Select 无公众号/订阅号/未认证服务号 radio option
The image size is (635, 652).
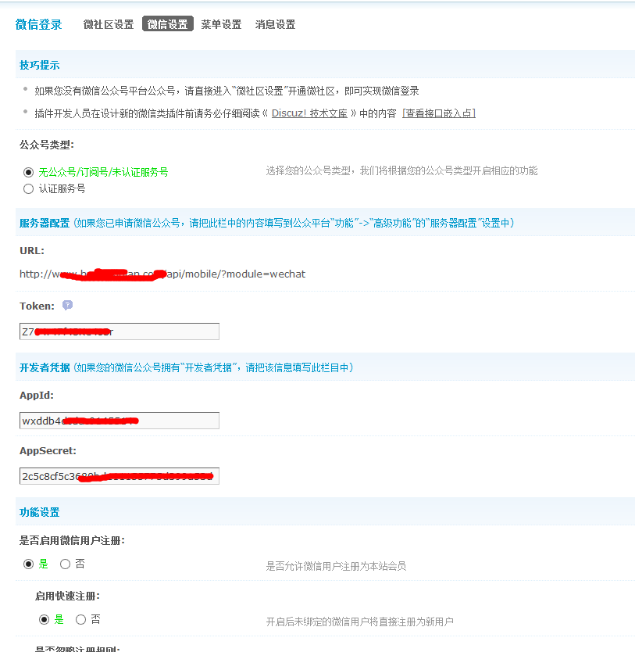click(29, 172)
